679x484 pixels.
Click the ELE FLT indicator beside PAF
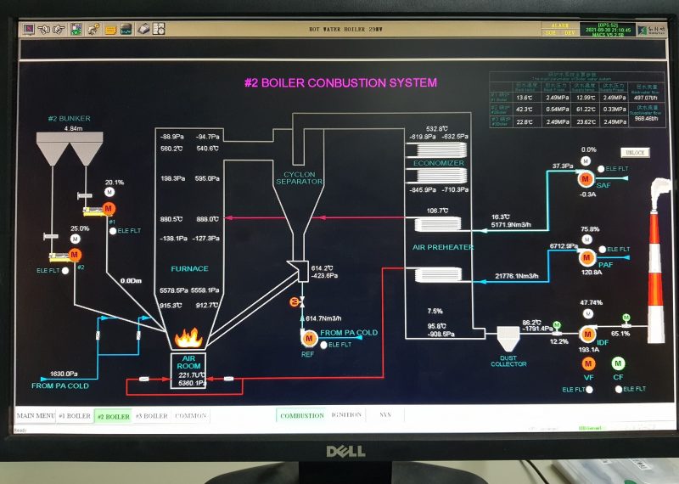point(603,249)
